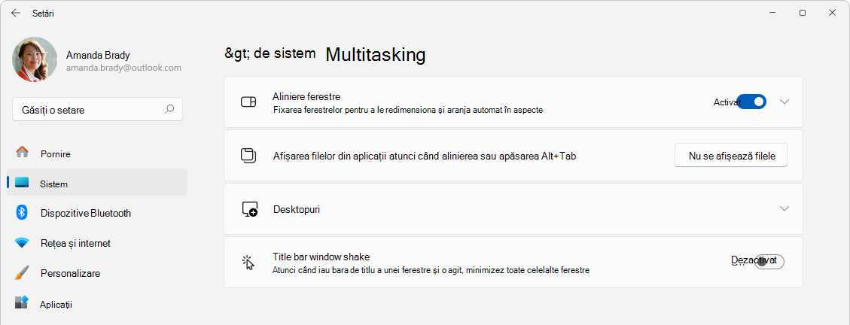Click the amanda.brady@outlook.com account email
Screen dimensions: 850x325
[x=123, y=68]
